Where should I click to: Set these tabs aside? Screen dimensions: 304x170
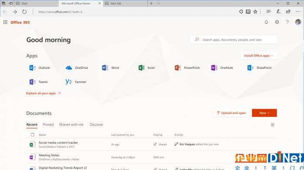pos(11,3)
